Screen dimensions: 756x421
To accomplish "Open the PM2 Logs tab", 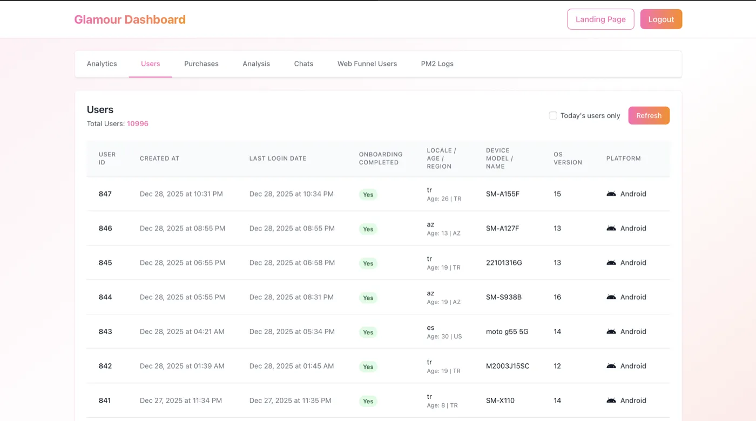I will point(437,64).
